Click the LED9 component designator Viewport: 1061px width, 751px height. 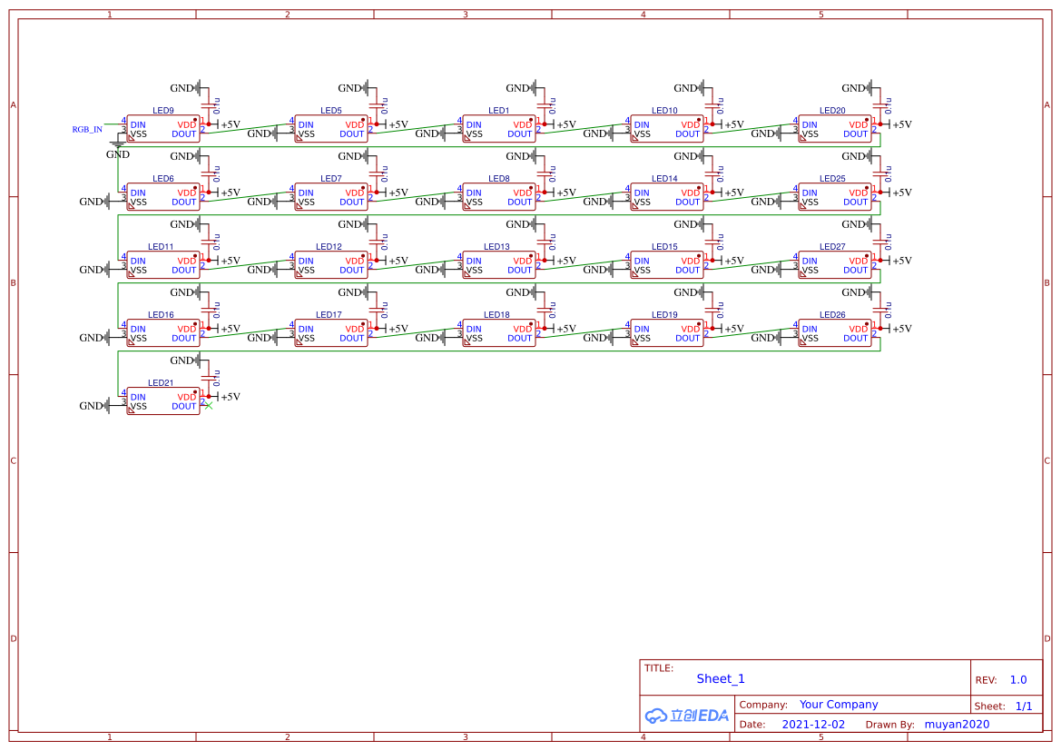click(x=163, y=111)
